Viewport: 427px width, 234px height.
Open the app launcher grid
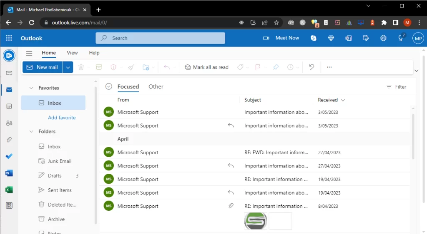(9, 38)
